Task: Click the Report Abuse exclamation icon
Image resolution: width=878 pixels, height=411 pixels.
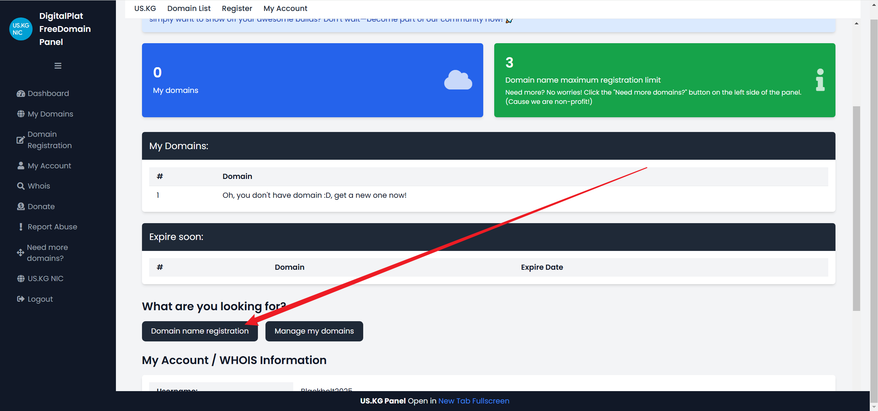Action: [21, 227]
